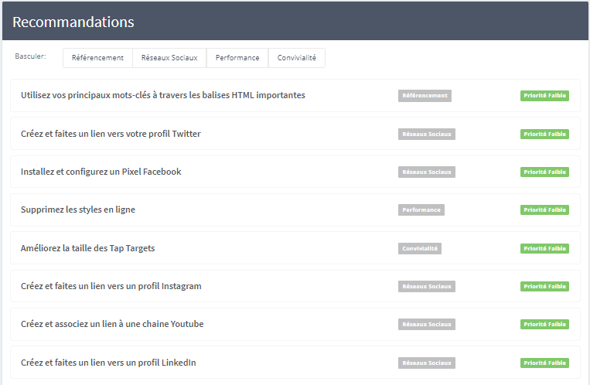Select the Réseaux Sociaux filter tab

coord(169,58)
